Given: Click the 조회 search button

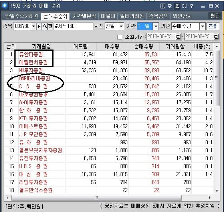Looking at the screenshot, I should point(213,26).
